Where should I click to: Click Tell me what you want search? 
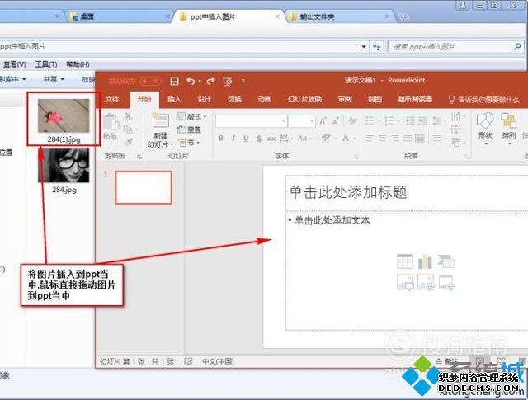(484, 99)
